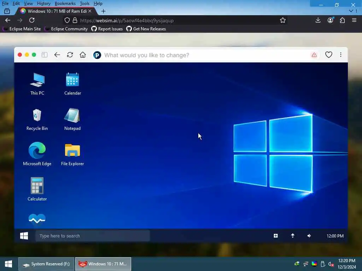
Task: Open the browser downloads panel
Action: coord(318,20)
